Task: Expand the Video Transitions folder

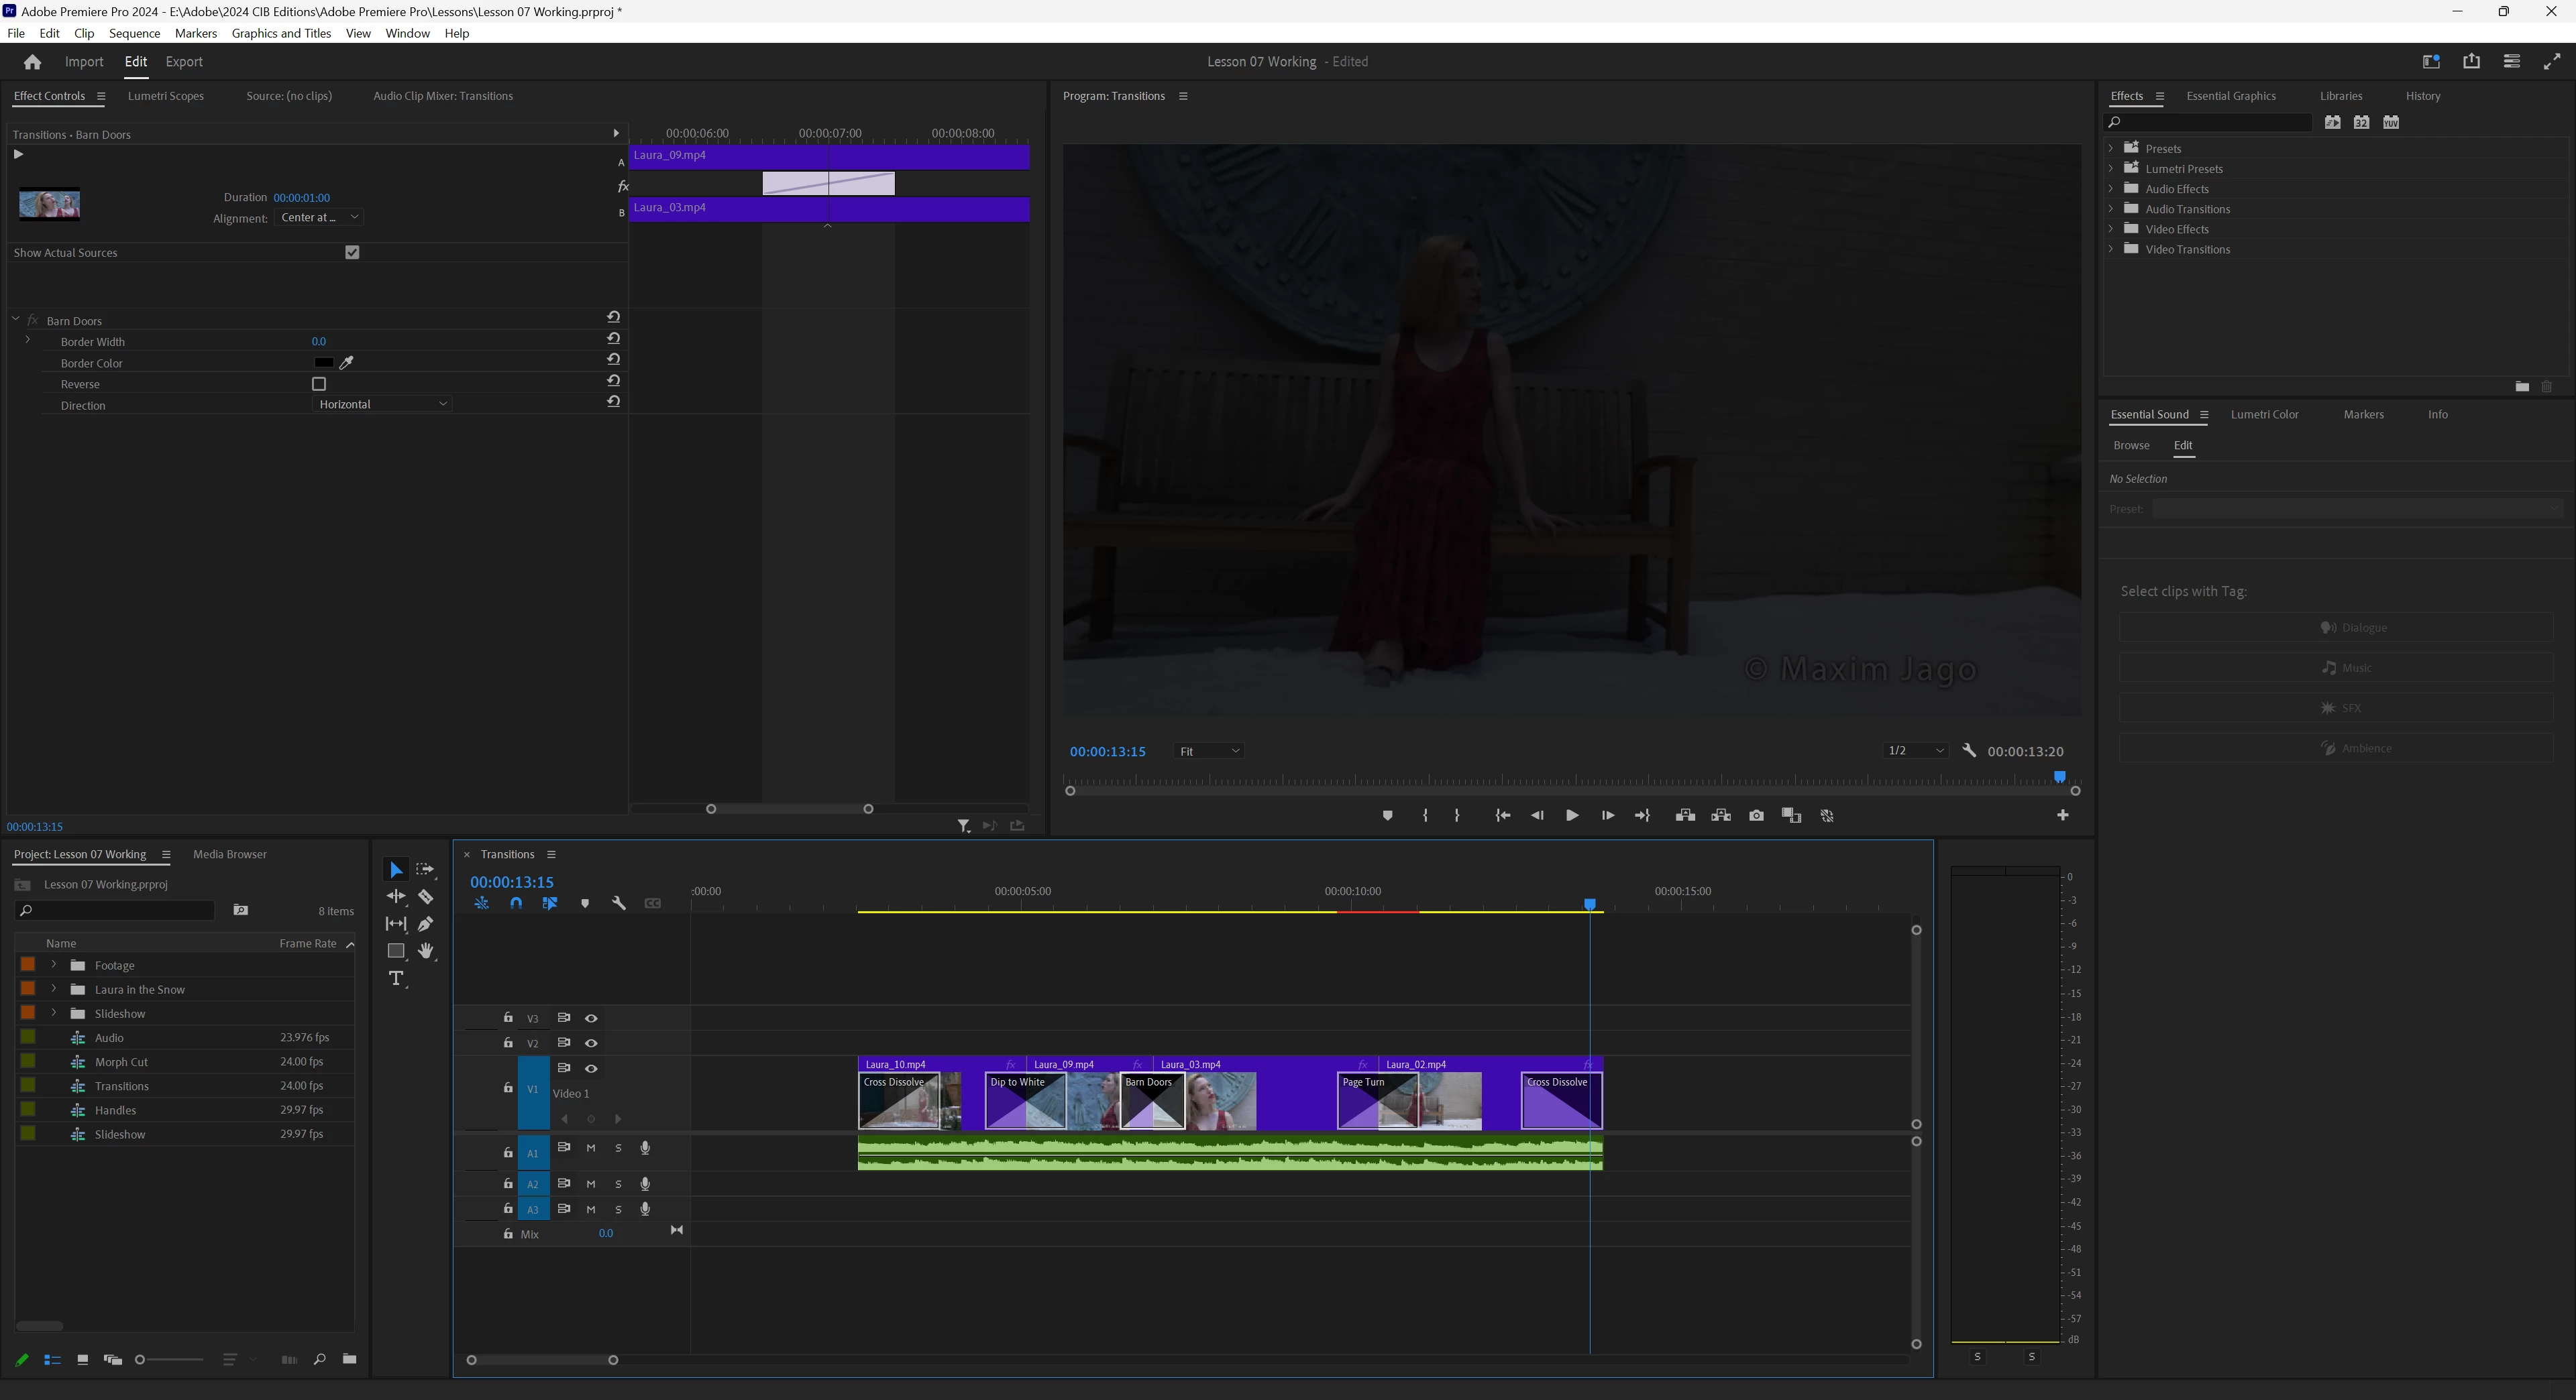Action: (2111, 250)
